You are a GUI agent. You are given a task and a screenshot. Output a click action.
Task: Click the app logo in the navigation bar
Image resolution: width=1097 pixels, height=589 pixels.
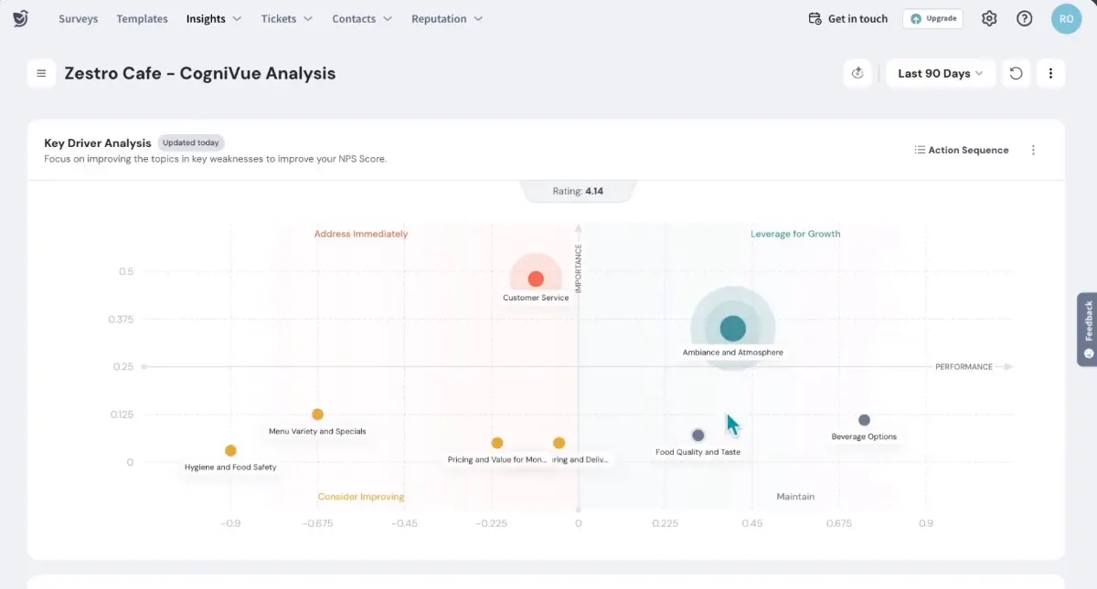(20, 18)
